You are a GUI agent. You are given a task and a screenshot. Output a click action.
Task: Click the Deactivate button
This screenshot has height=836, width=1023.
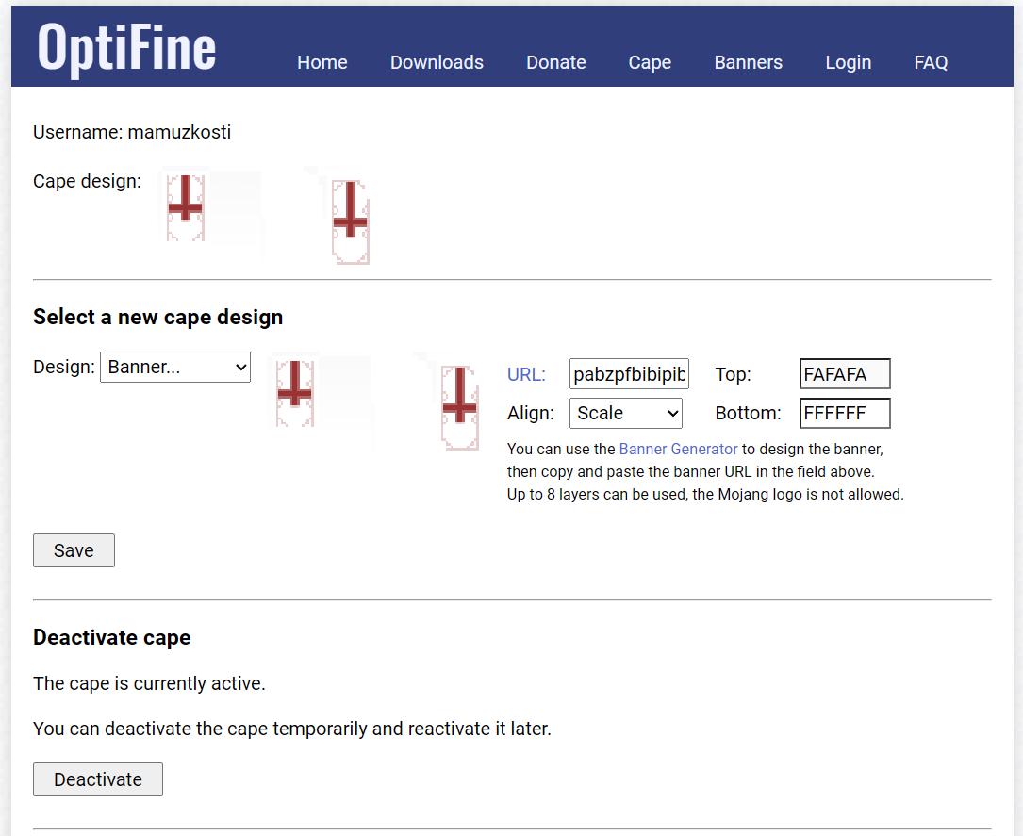pos(98,779)
